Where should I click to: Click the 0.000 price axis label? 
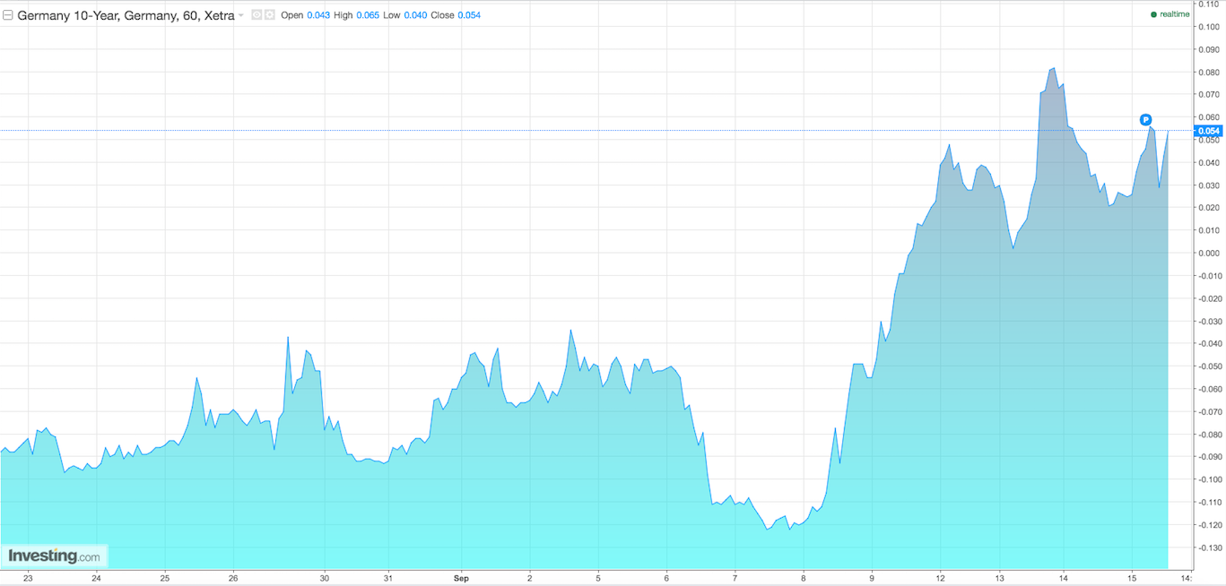pos(1210,253)
